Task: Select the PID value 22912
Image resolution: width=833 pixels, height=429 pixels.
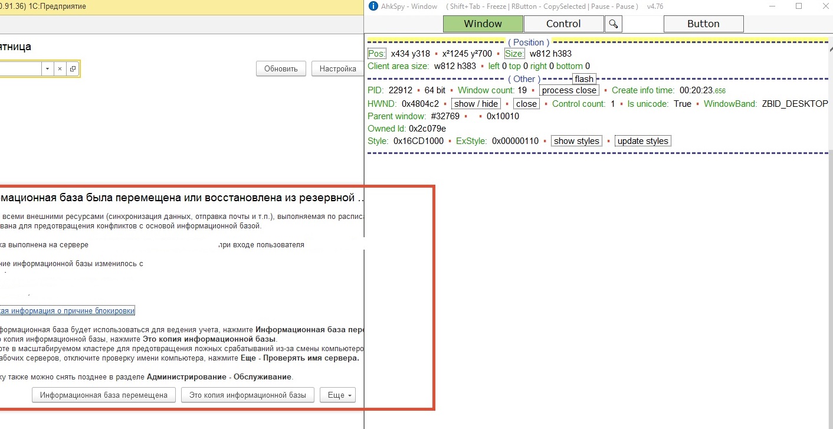Action: (401, 90)
